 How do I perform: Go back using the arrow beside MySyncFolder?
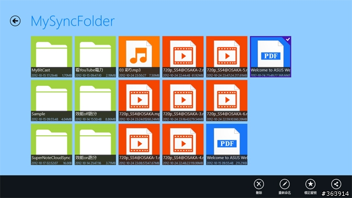click(x=15, y=21)
